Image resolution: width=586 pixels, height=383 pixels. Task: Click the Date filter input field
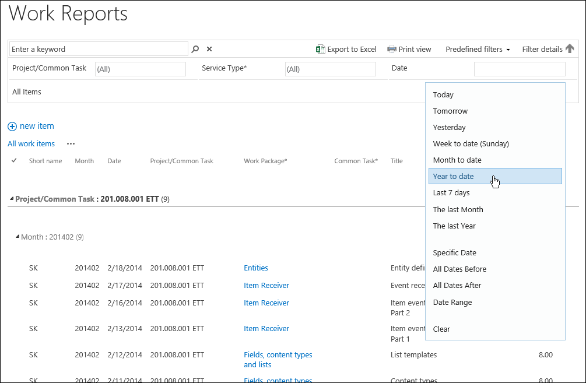(519, 69)
